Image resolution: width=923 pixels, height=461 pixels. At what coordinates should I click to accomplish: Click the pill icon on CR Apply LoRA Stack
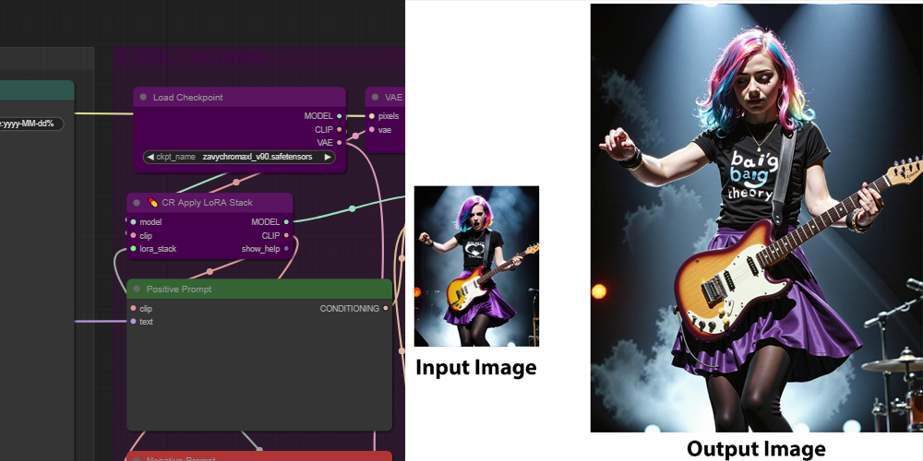(152, 202)
